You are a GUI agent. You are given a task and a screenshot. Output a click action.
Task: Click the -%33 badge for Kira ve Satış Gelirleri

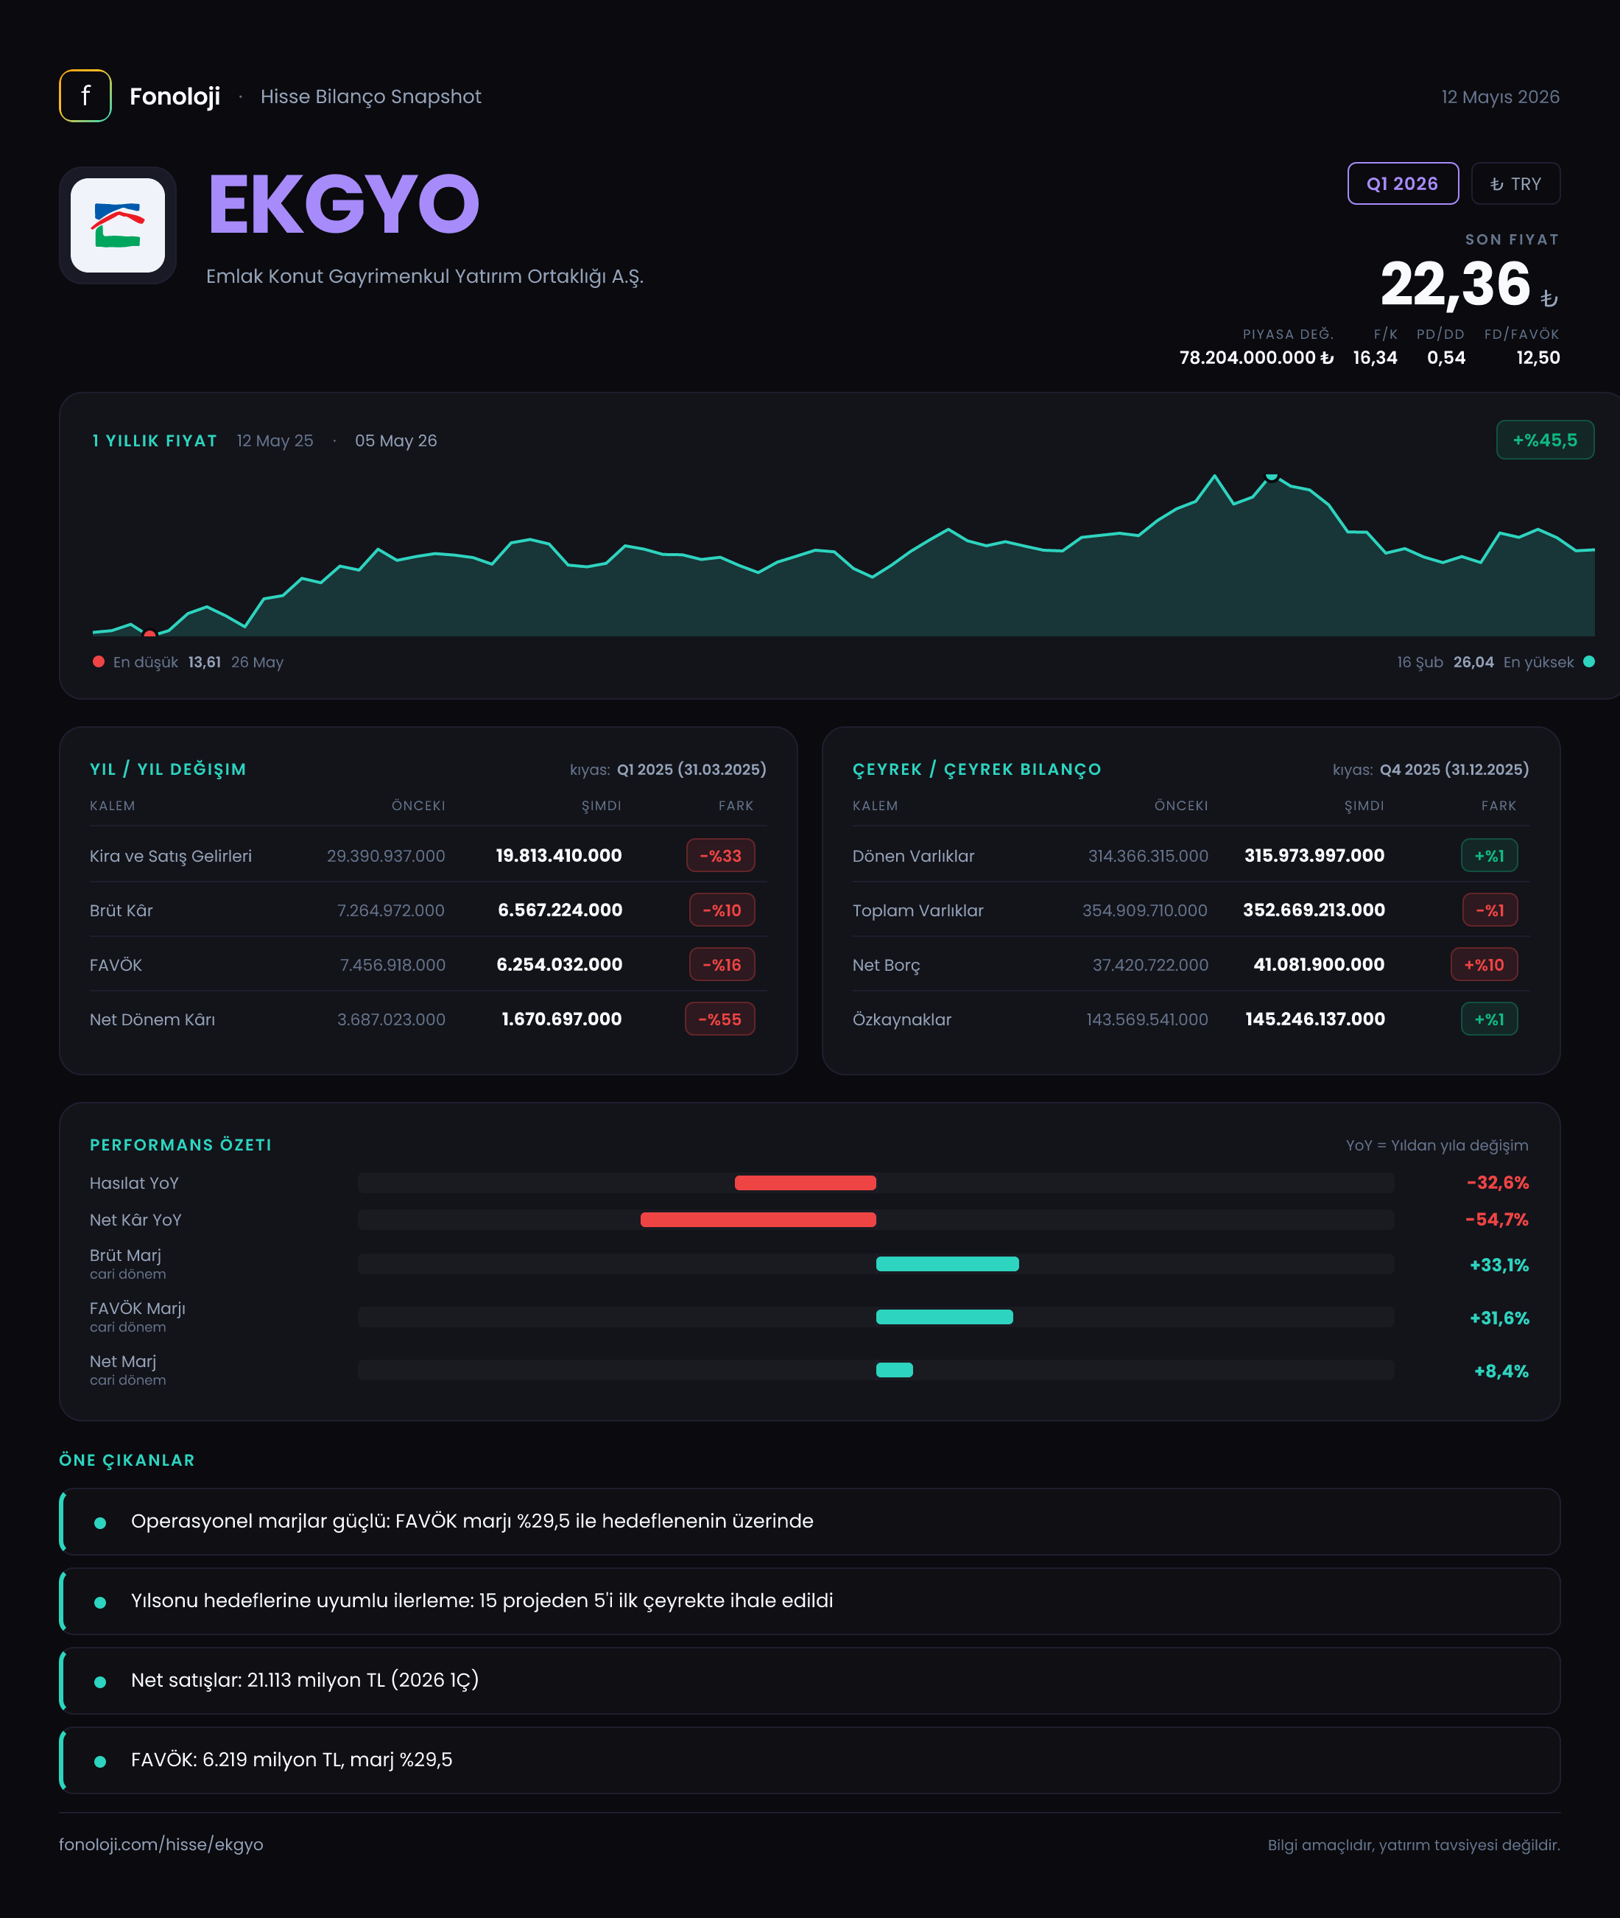coord(721,855)
